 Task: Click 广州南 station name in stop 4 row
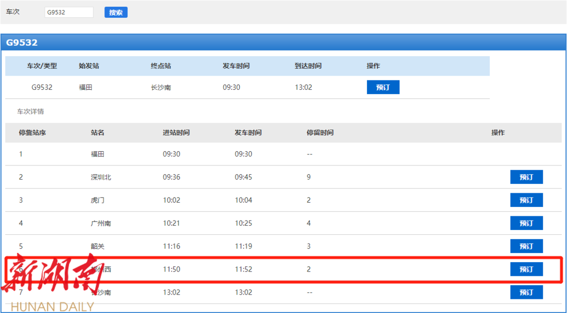[101, 223]
